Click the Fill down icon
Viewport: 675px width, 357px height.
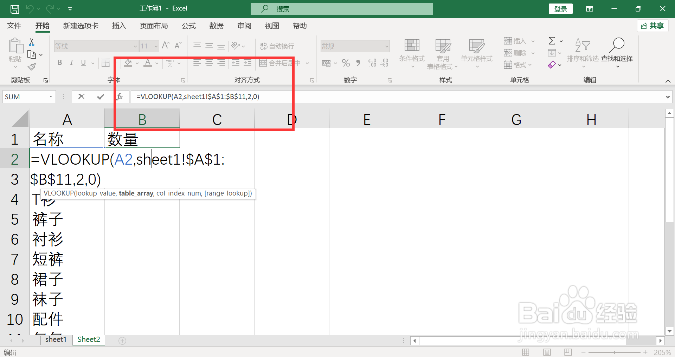552,53
